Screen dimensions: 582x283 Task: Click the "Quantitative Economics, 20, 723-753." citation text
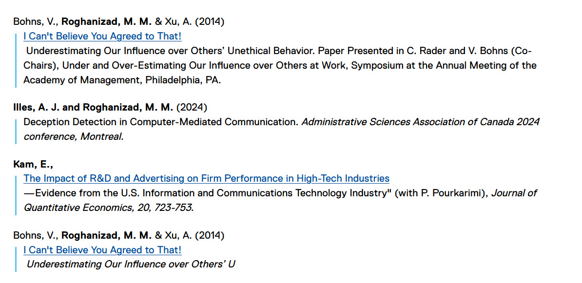point(108,208)
